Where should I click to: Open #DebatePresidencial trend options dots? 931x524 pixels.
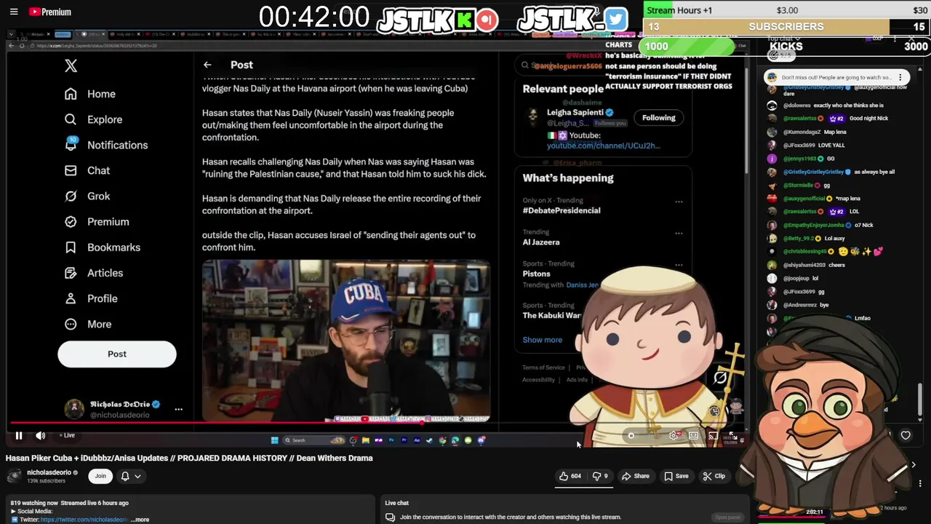[x=679, y=202]
